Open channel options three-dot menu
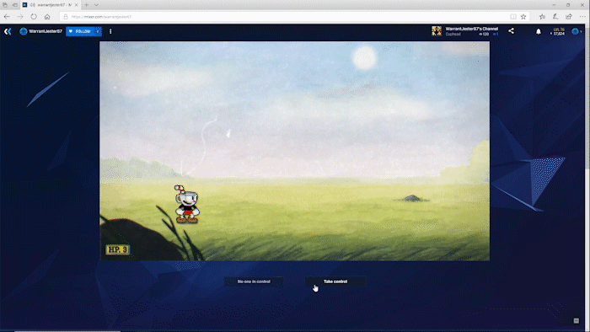The height and width of the screenshot is (332, 590). point(110,31)
